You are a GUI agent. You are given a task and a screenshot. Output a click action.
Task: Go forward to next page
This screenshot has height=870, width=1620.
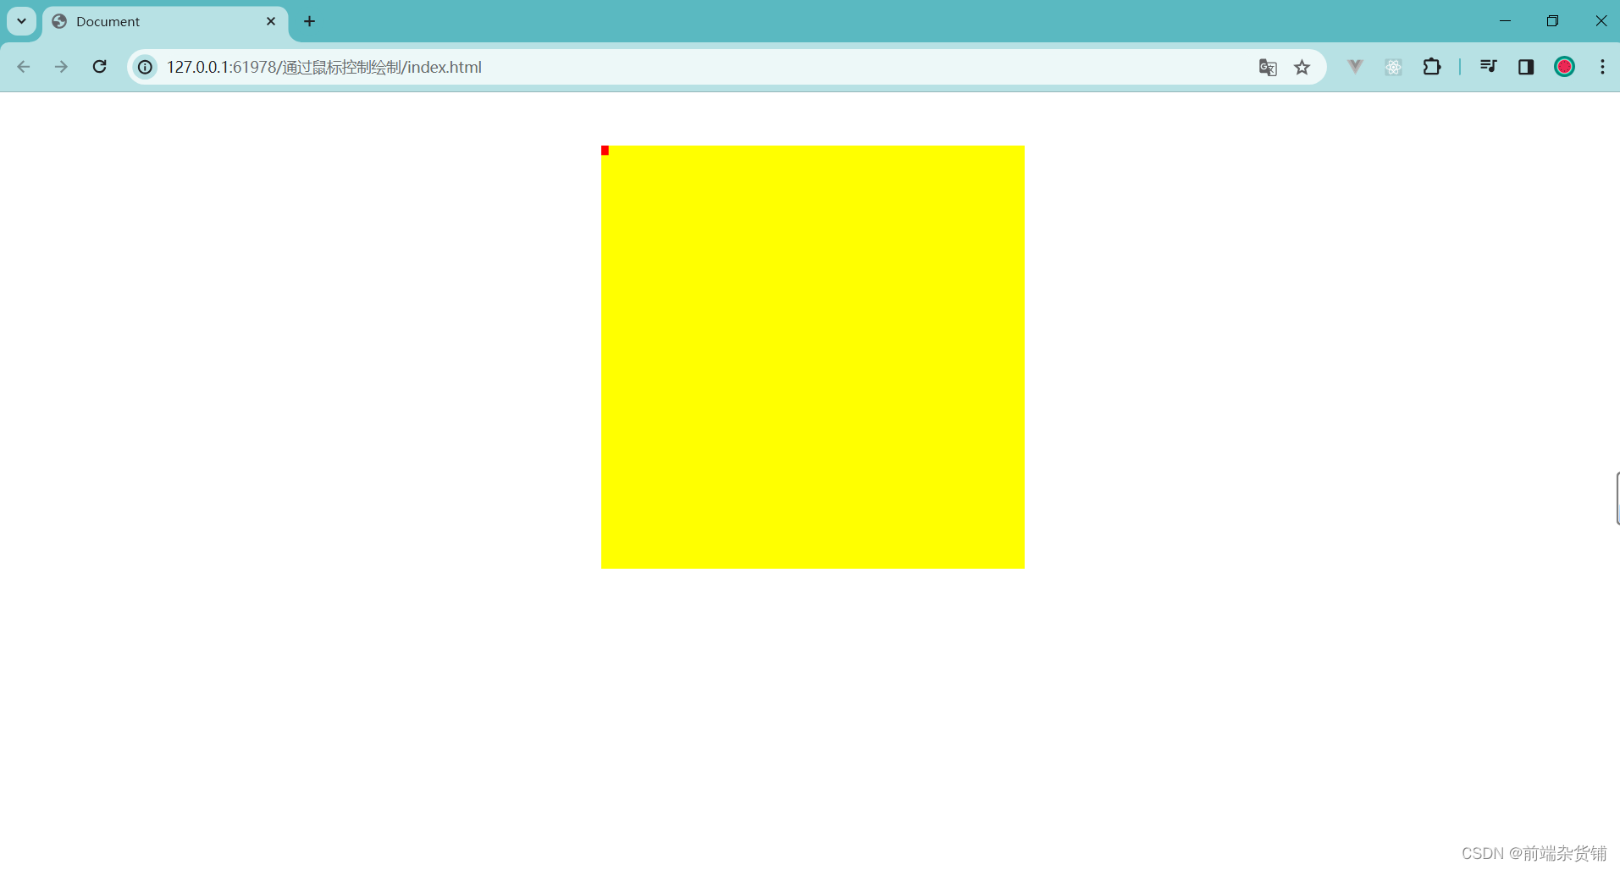61,67
